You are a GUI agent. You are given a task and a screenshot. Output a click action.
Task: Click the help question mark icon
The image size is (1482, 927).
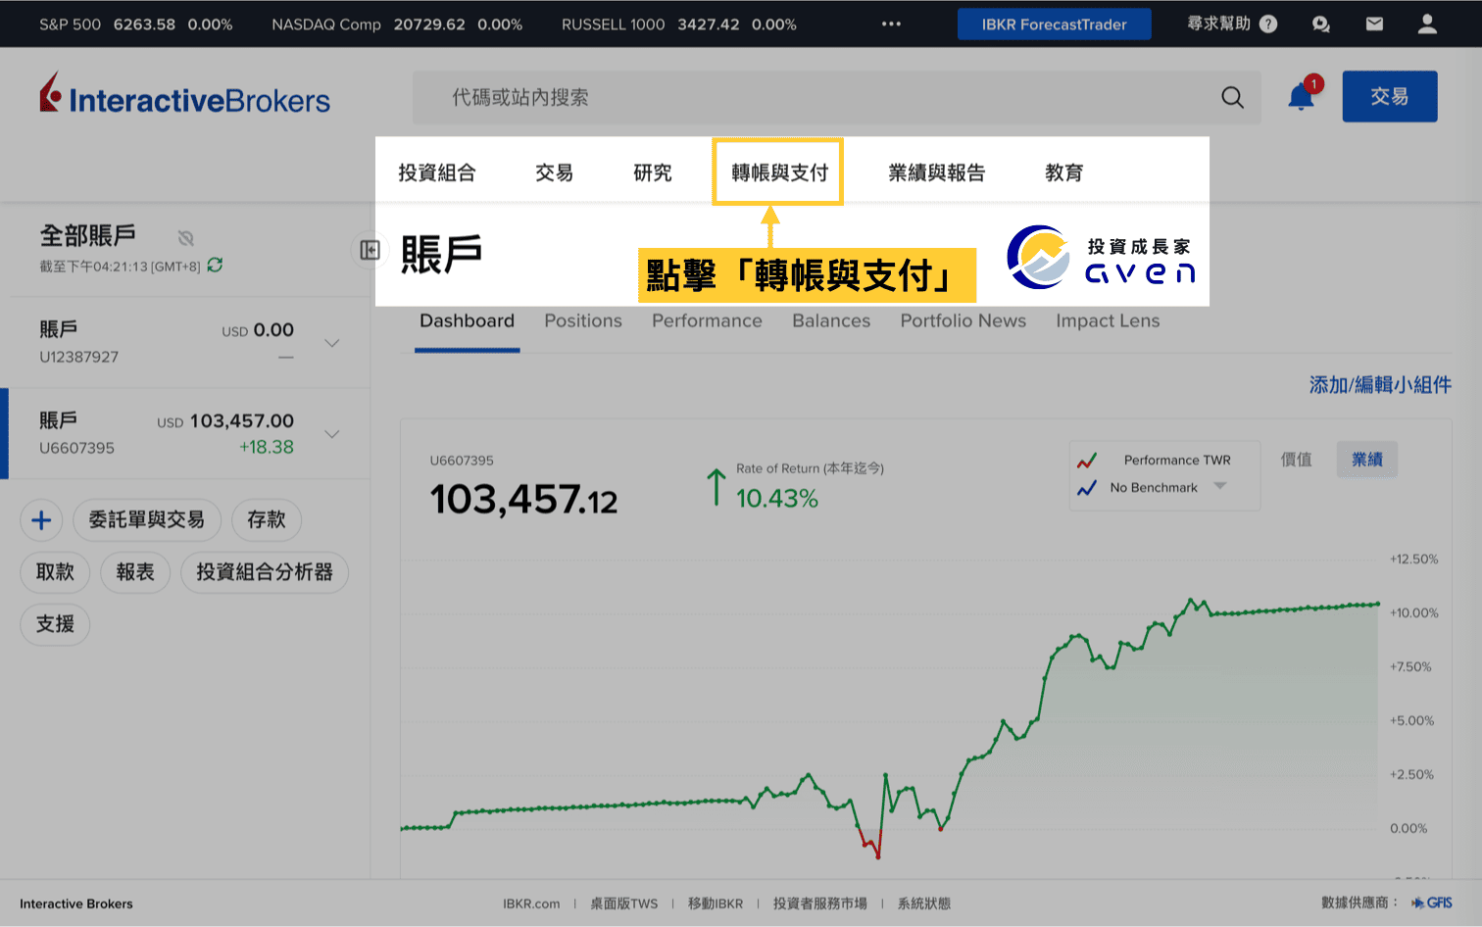(x=1268, y=24)
